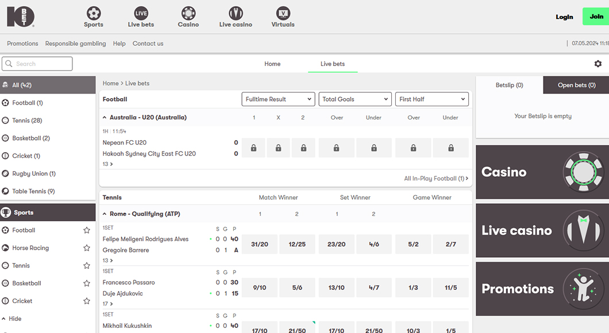Screen dimensions: 609x333
Task: Open the Casino chip icon in header
Action: click(188, 13)
